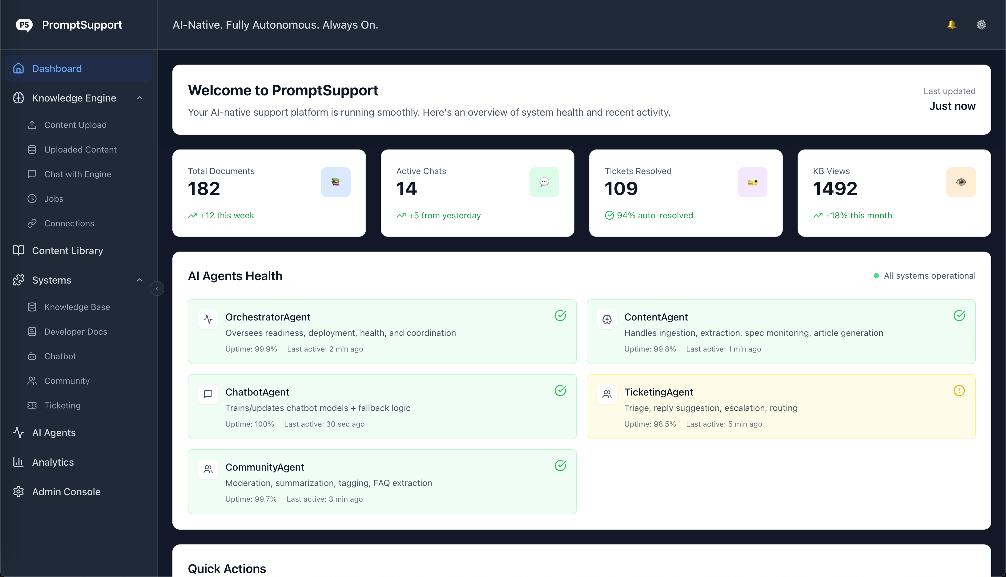The width and height of the screenshot is (1006, 577).
Task: Click the Jobs clock icon
Action: [33, 199]
